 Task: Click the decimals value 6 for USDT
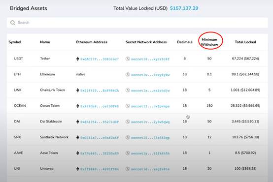185,59
